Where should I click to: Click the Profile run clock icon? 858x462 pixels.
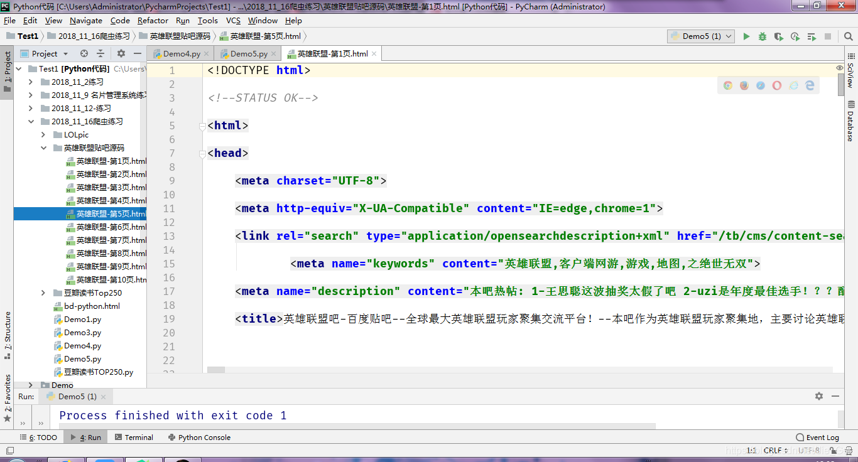click(795, 36)
